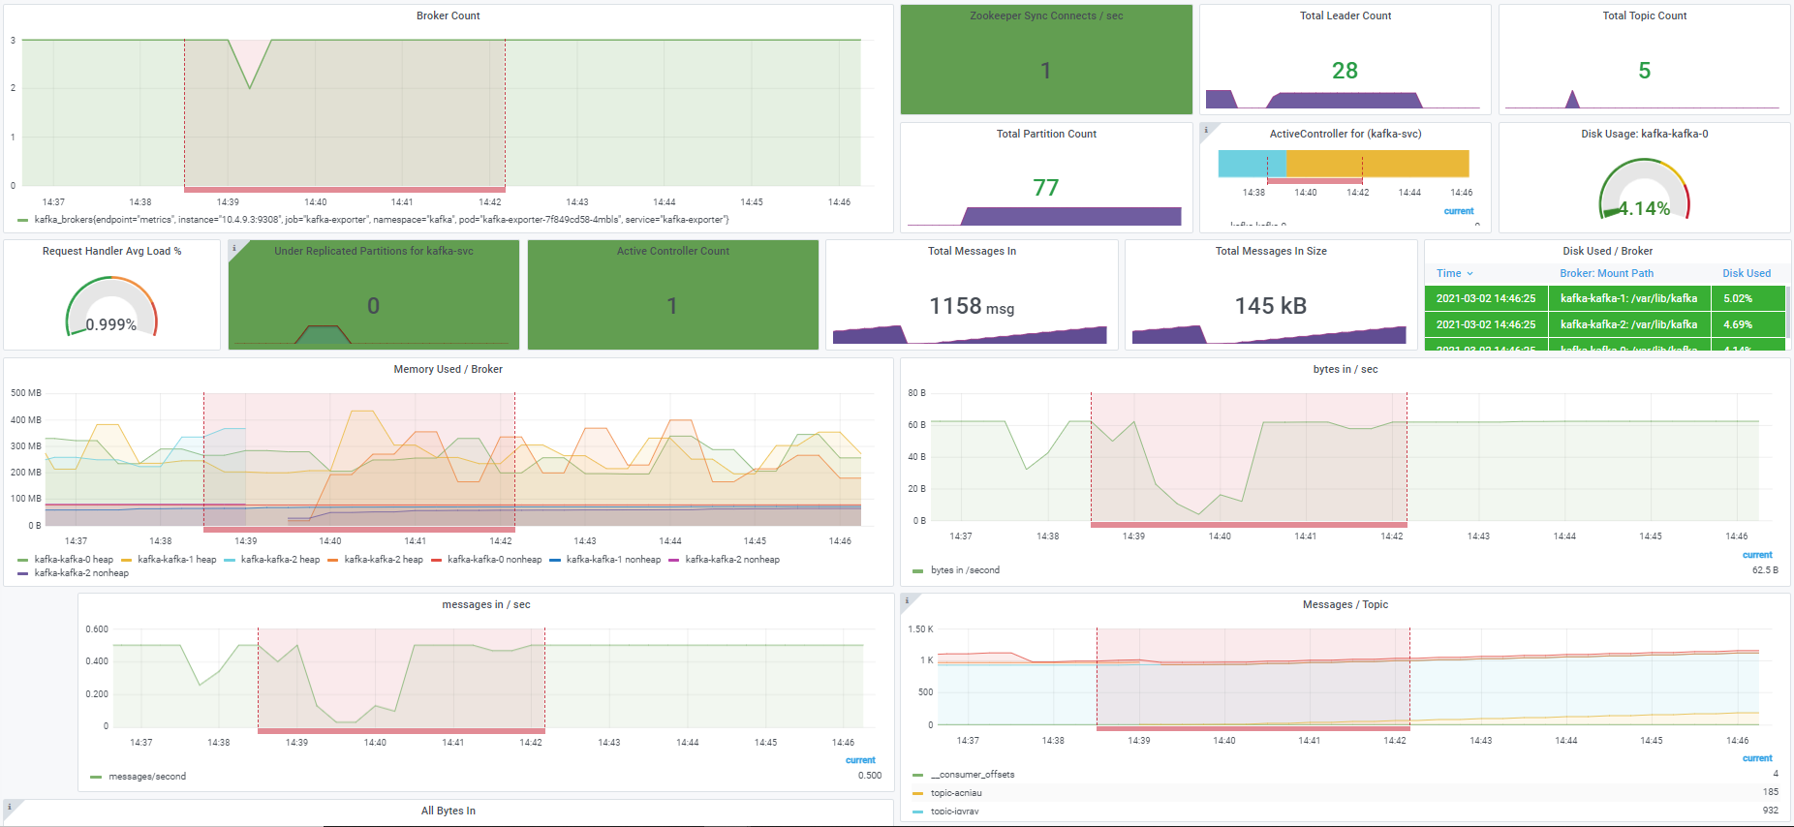The width and height of the screenshot is (1794, 827).
Task: Open Total Topic Count panel menu
Action: pyautogui.click(x=1644, y=15)
